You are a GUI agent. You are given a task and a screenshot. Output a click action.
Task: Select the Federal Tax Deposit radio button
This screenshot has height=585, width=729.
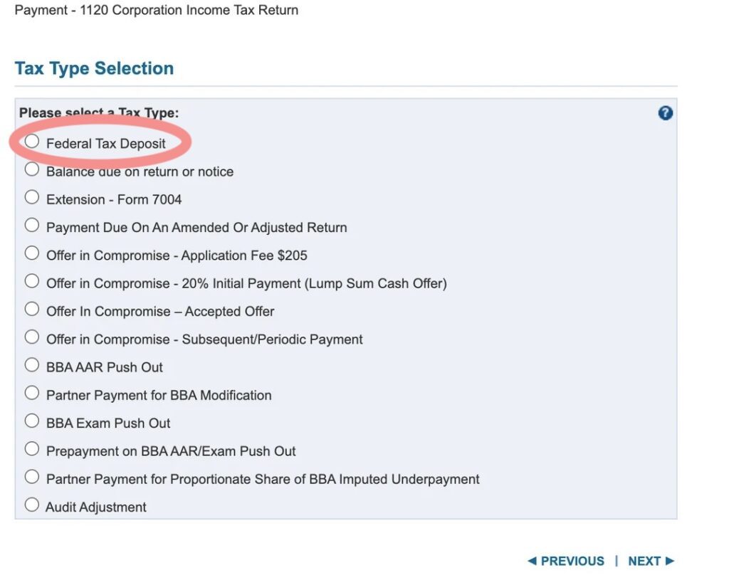pyautogui.click(x=32, y=142)
